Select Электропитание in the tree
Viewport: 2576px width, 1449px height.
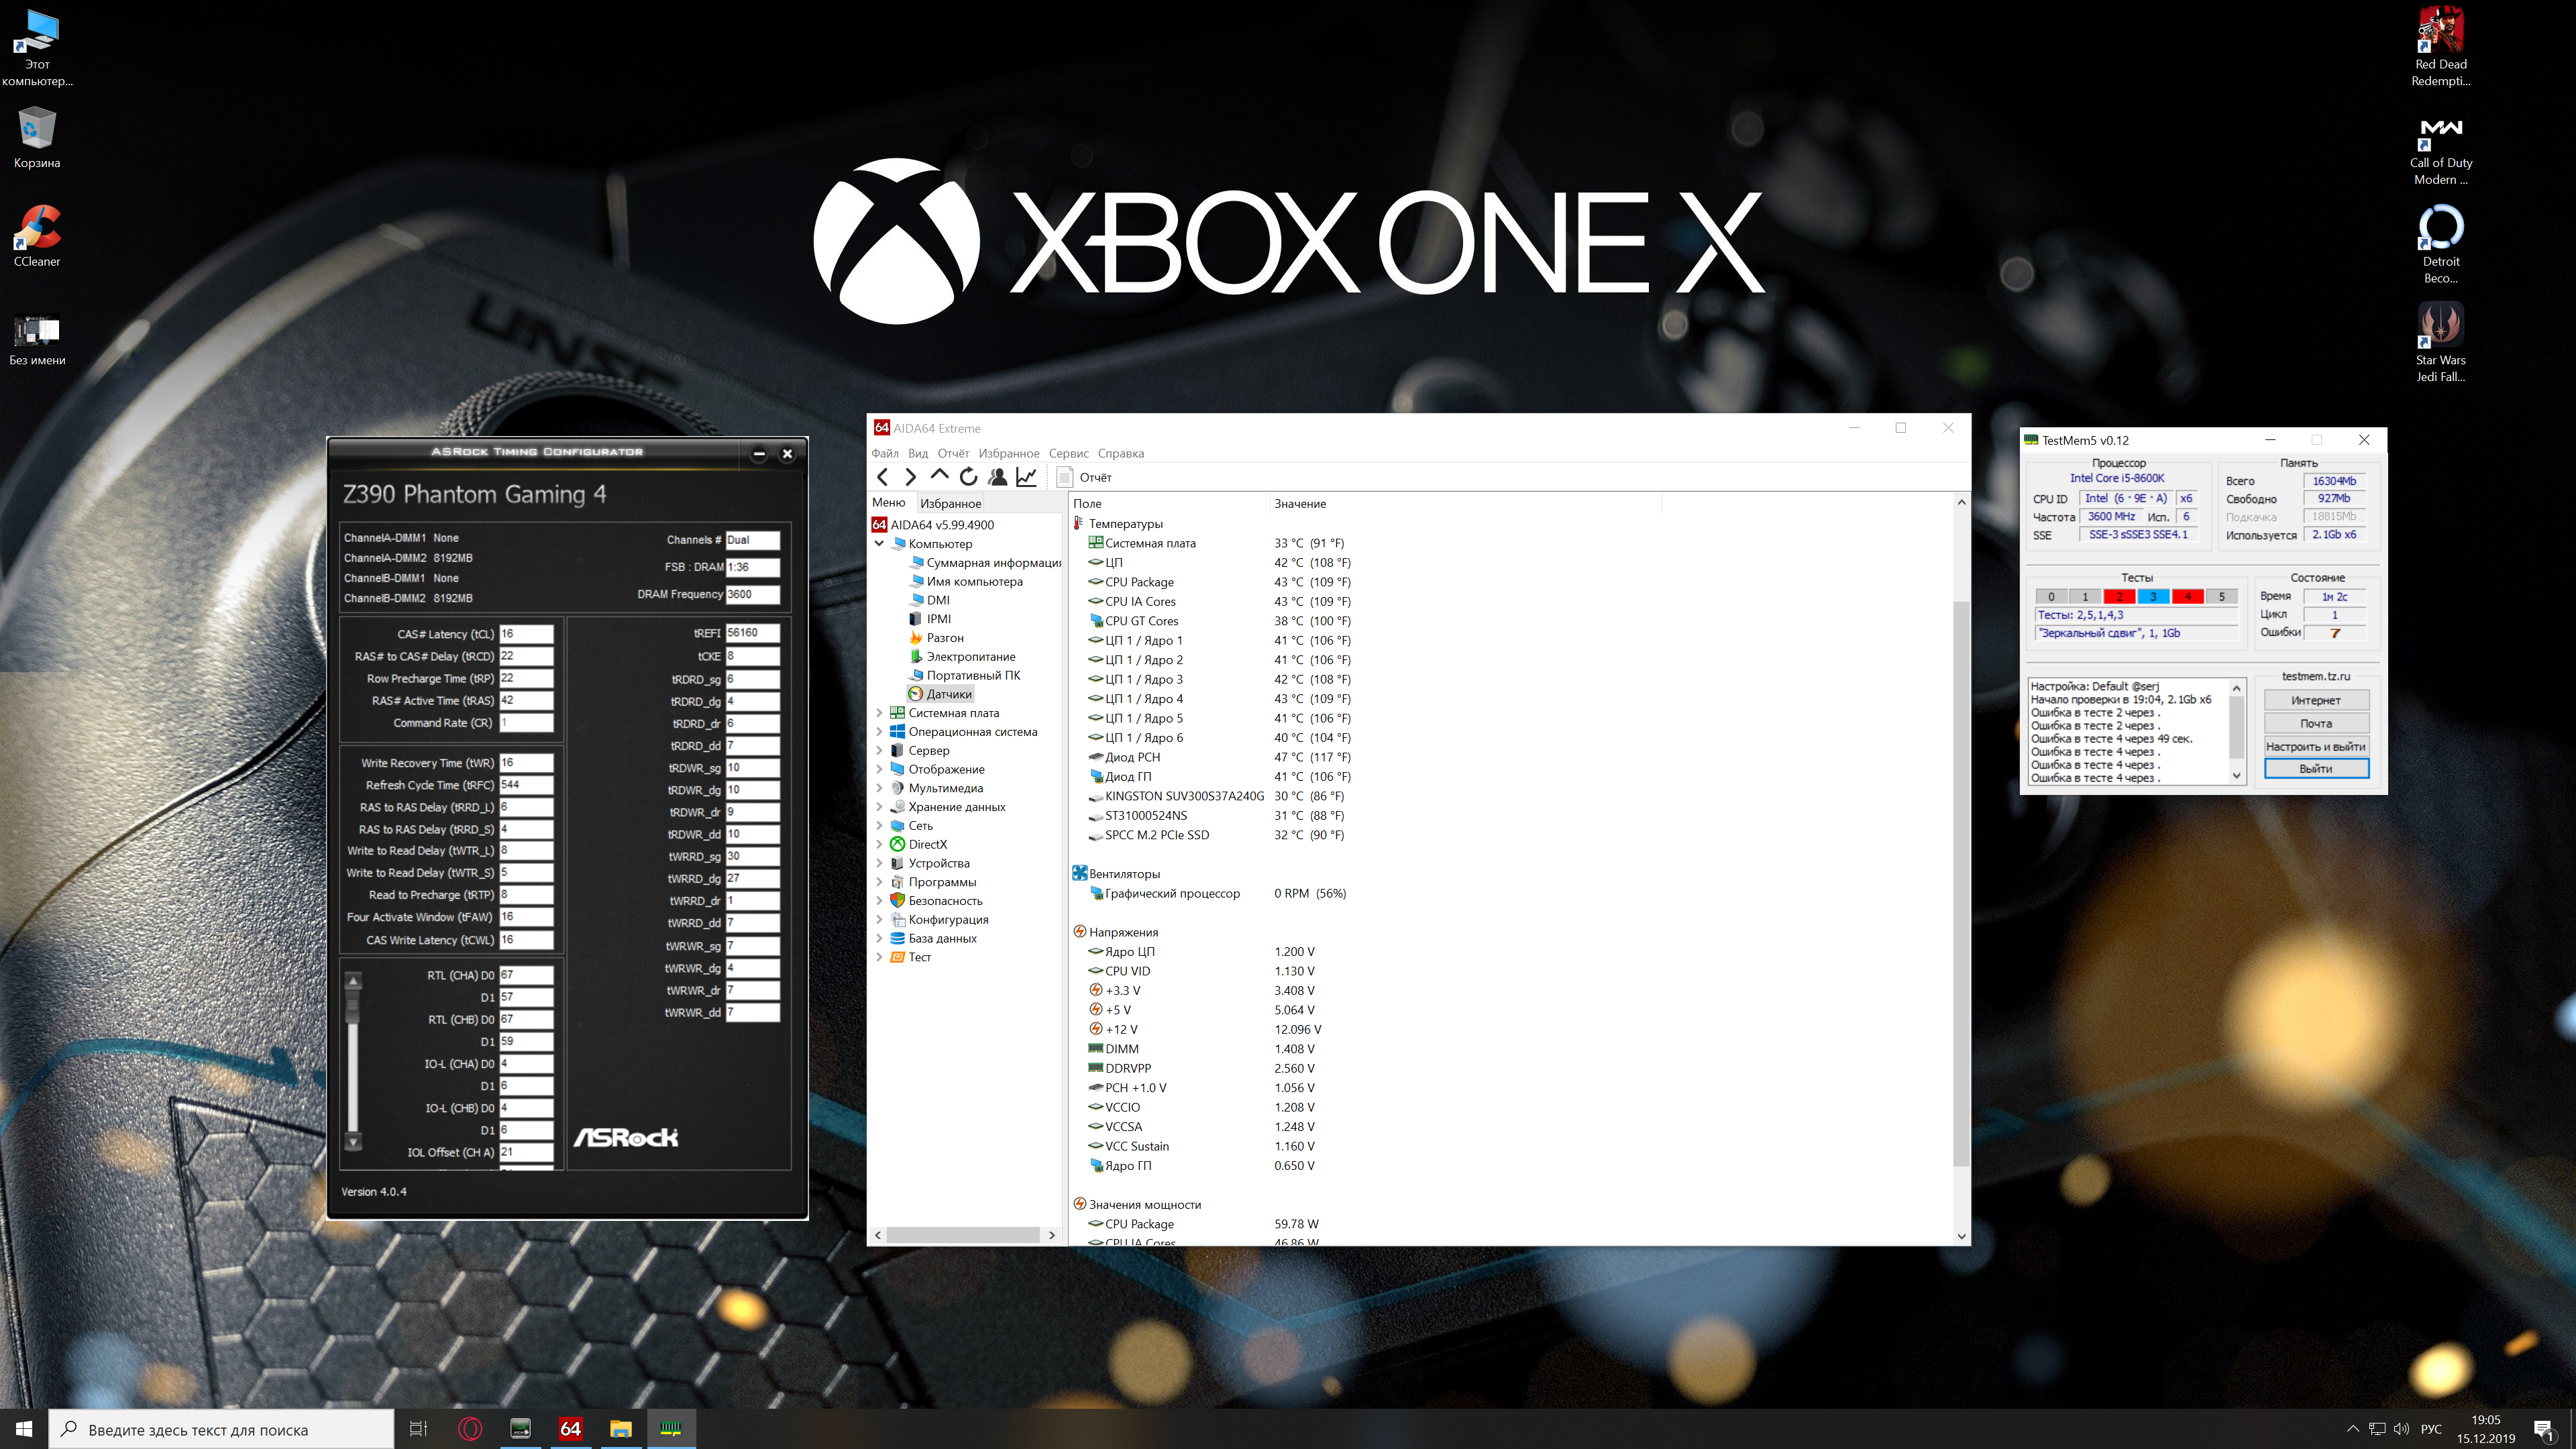970,657
